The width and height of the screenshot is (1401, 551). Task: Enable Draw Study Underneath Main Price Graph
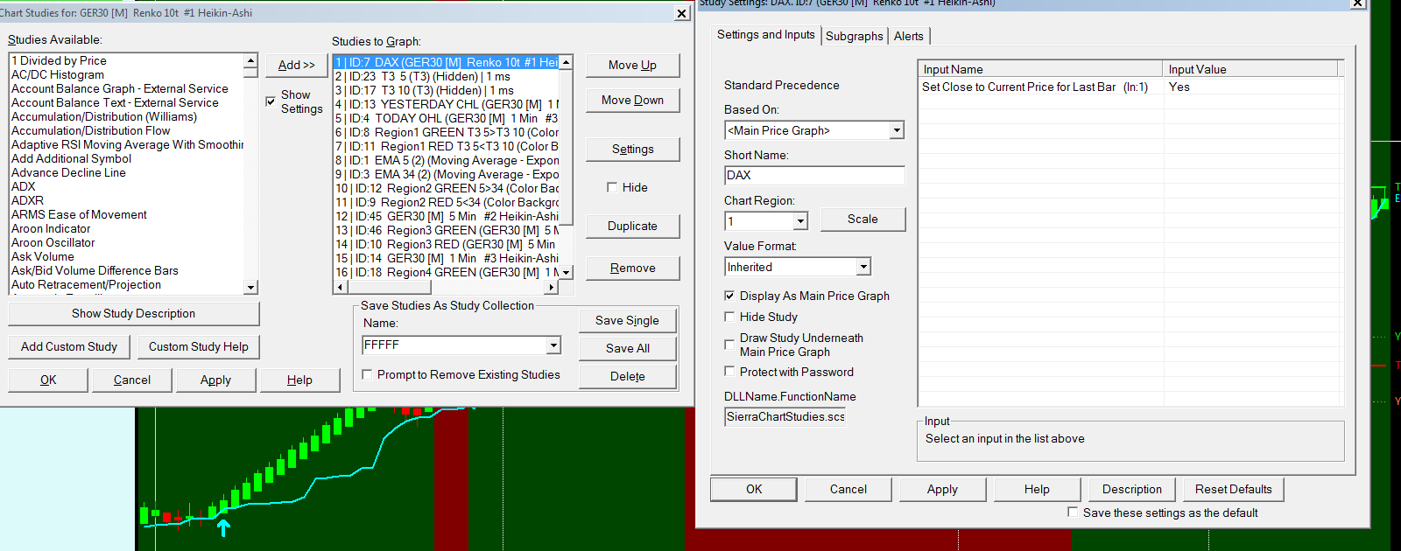[x=729, y=345]
